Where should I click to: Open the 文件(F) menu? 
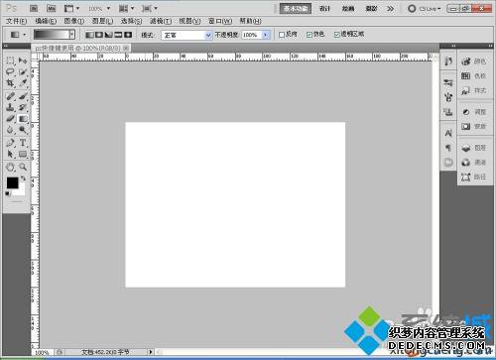pos(16,21)
